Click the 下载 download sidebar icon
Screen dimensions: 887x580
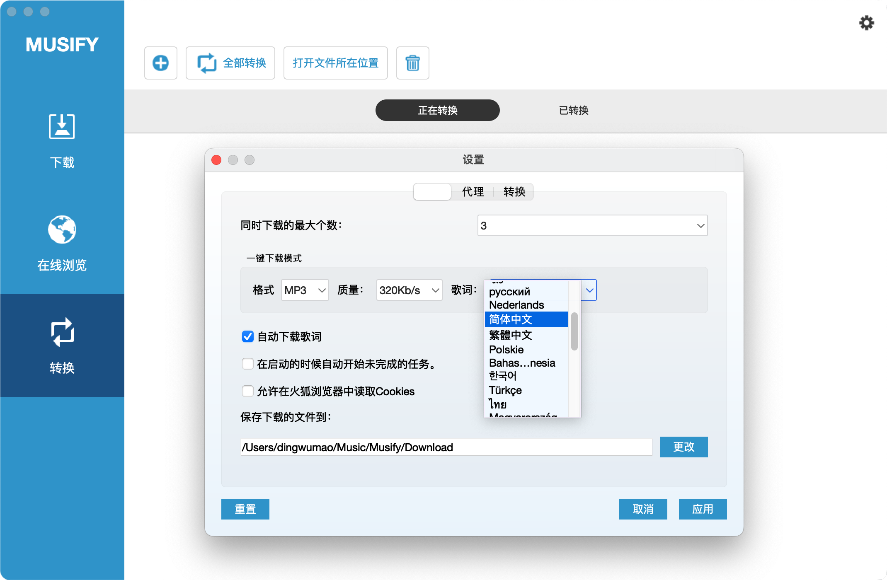(x=62, y=127)
